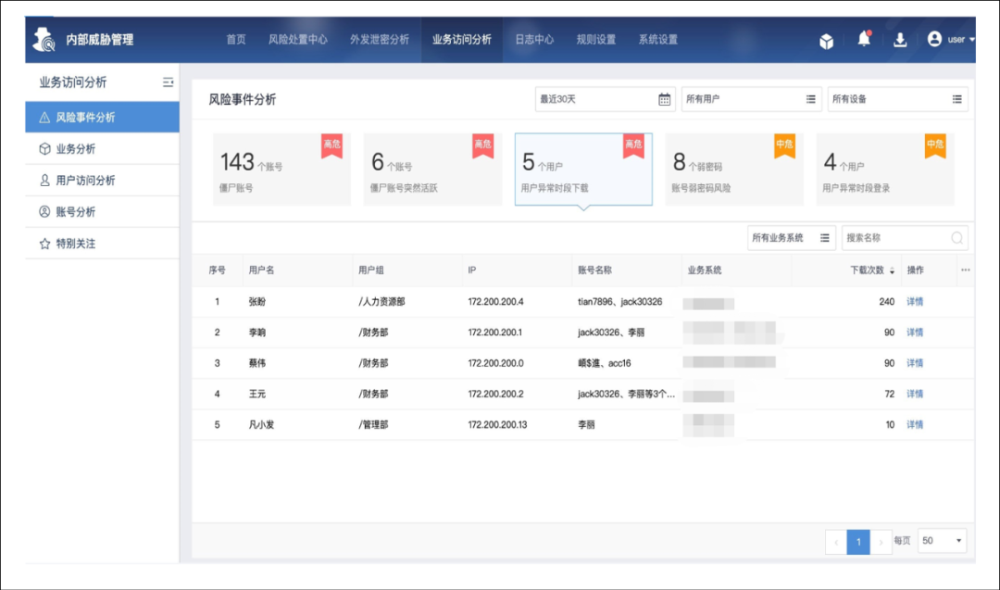The width and height of the screenshot is (1000, 590).
Task: Select 用户访问分析 in the sidebar
Action: tap(85, 181)
